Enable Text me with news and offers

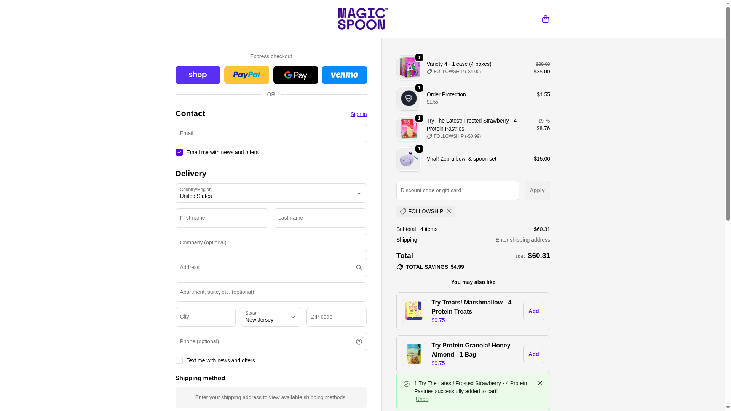coord(179,360)
